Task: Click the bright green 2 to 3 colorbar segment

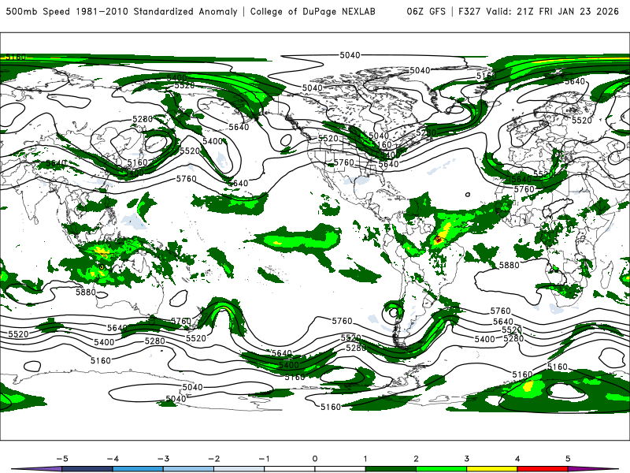Action: (x=441, y=469)
